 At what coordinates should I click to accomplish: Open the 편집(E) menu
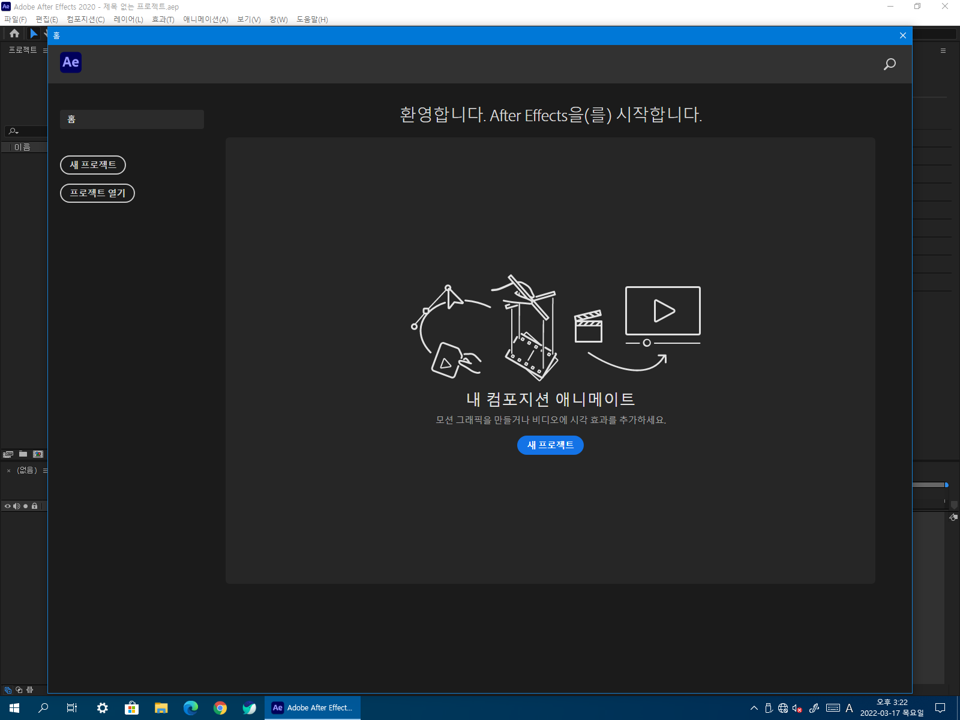click(x=47, y=20)
